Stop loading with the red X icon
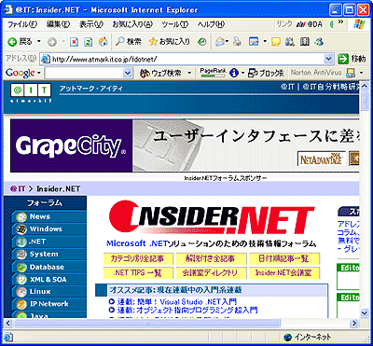373x346 pixels. (x=74, y=42)
